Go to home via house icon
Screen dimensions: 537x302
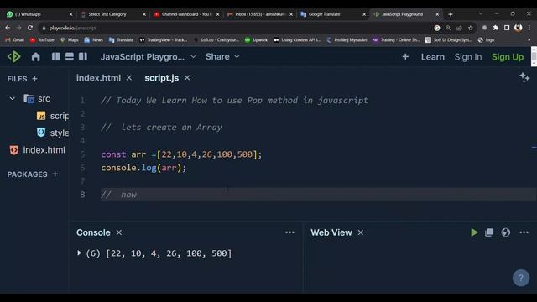coord(35,57)
